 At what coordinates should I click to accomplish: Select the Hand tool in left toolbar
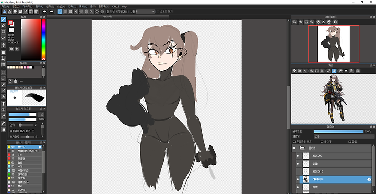(x=3, y=129)
